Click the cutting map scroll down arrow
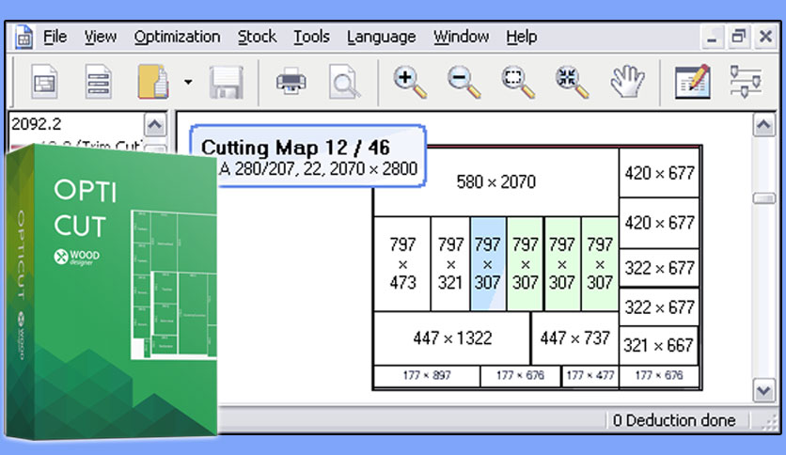This screenshot has width=786, height=455. point(763,390)
